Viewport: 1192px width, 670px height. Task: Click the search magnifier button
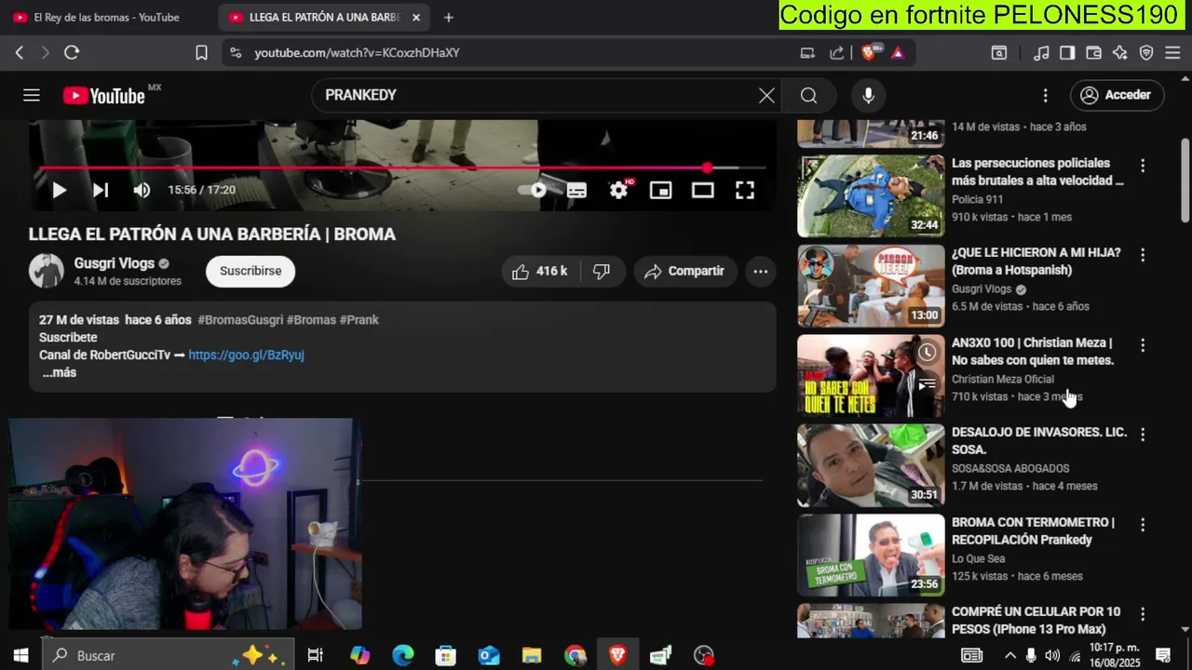click(x=808, y=95)
